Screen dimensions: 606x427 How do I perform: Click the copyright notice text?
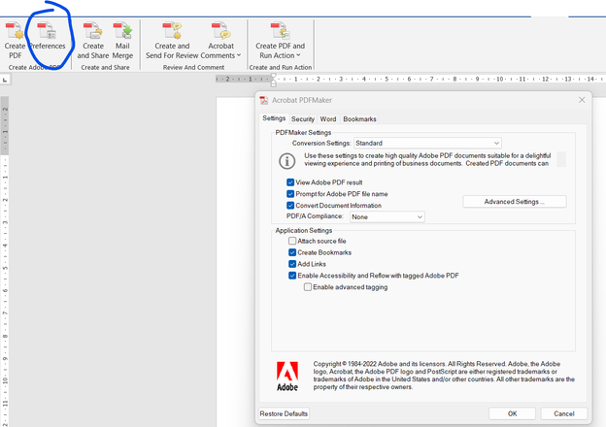pyautogui.click(x=444, y=376)
